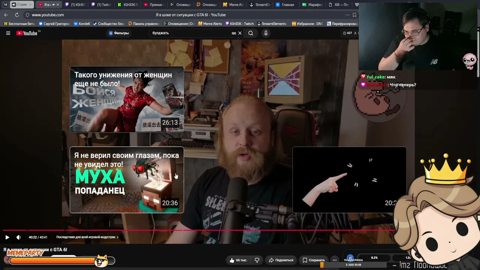Click the video title 'Я в шоке от ситуации с GTA 6!'
This screenshot has width=480, height=270.
click(35, 250)
